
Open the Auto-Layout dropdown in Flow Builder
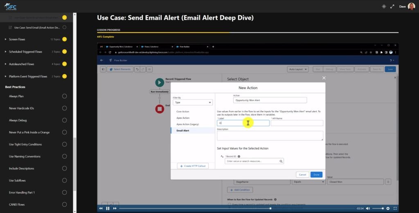[298, 69]
